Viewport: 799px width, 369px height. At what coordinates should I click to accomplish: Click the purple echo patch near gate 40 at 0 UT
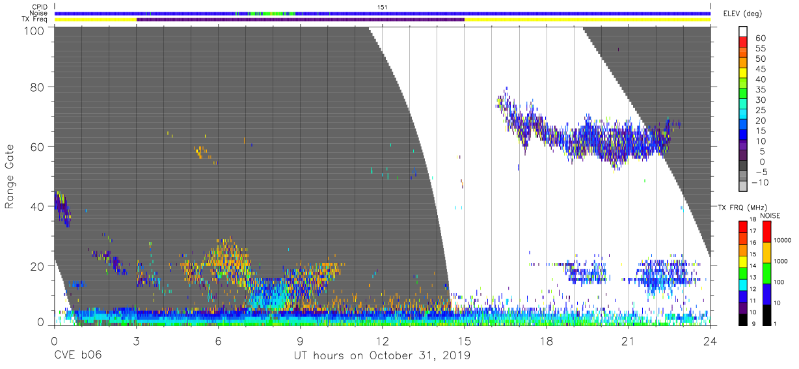click(62, 208)
